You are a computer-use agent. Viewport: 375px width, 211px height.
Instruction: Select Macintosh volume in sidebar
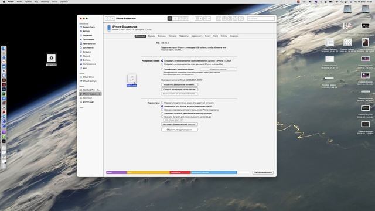tap(87, 98)
